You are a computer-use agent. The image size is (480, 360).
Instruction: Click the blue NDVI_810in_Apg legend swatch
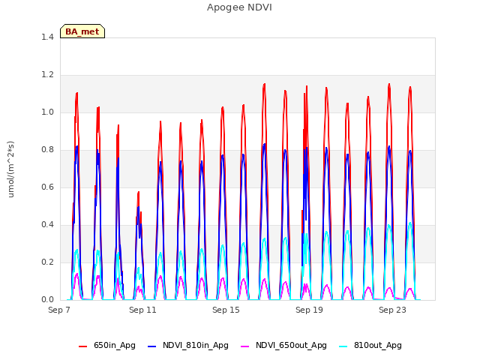151,346
